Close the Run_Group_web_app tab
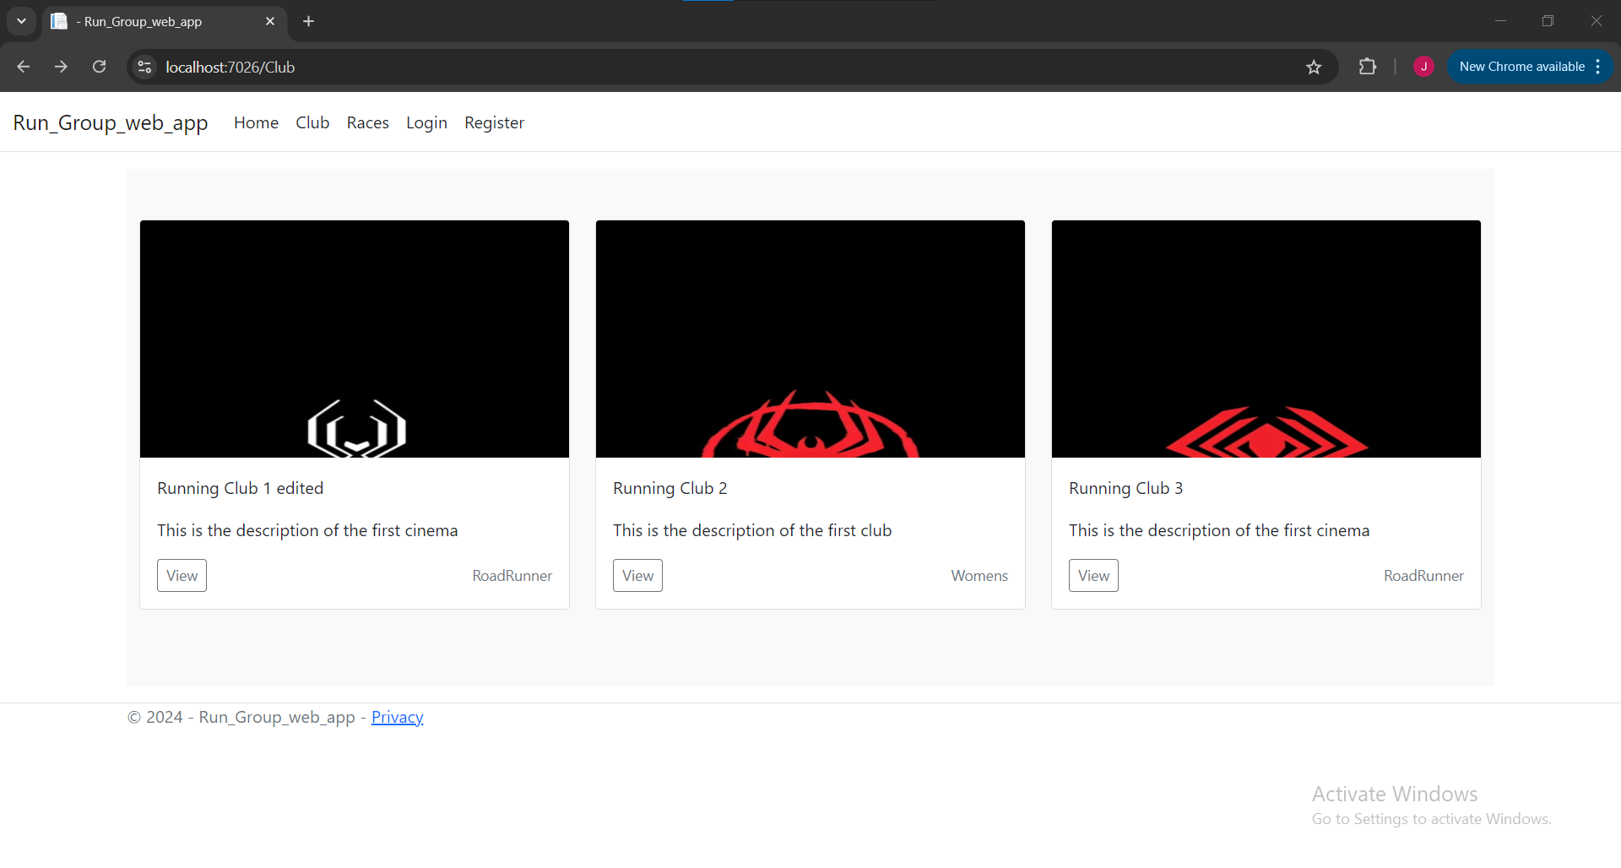 point(270,21)
